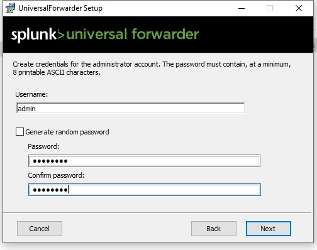Focus the Username field containing admin

click(130, 108)
